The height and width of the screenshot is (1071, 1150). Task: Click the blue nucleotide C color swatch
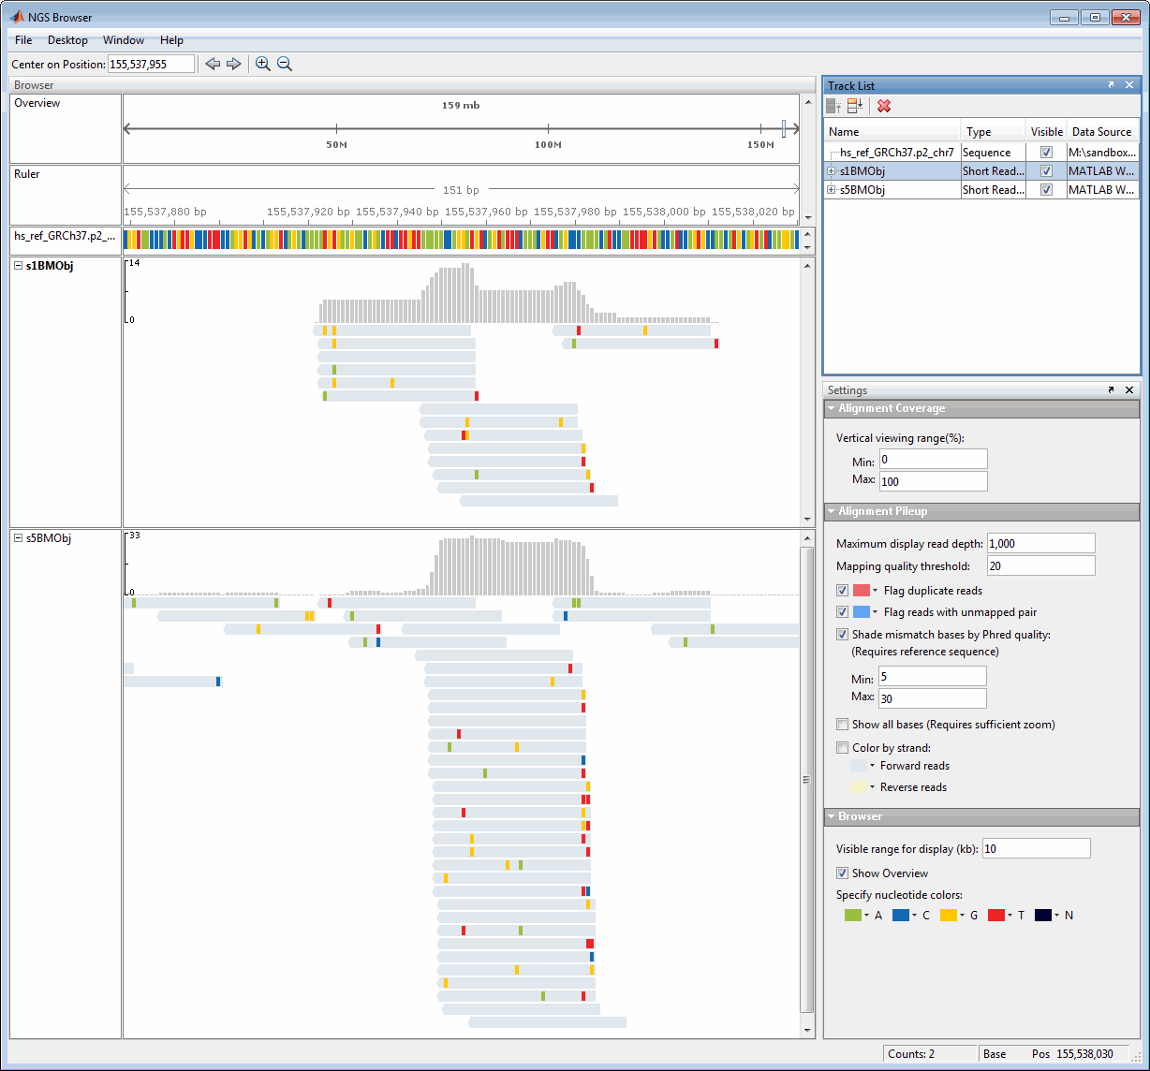tap(901, 915)
